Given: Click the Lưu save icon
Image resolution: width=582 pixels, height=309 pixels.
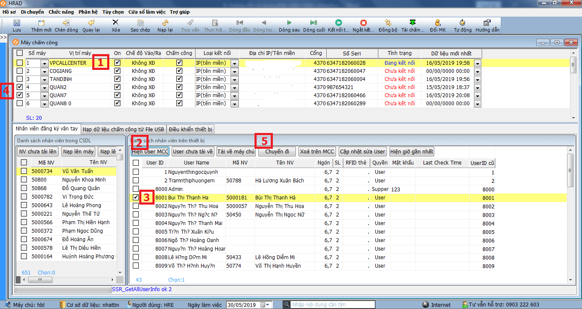Looking at the screenshot, I should tap(17, 23).
